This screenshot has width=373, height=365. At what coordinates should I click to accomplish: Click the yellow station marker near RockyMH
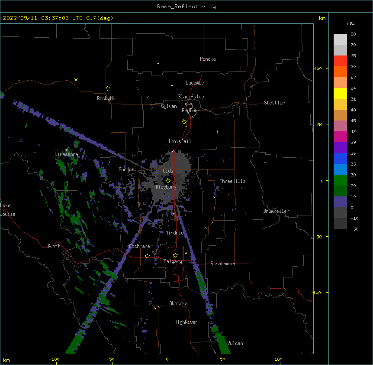pos(108,88)
